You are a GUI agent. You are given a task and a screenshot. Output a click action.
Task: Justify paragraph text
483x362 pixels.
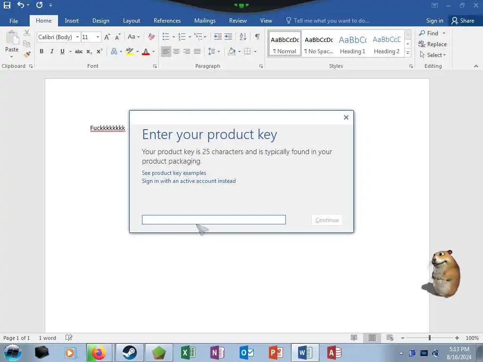point(197,51)
